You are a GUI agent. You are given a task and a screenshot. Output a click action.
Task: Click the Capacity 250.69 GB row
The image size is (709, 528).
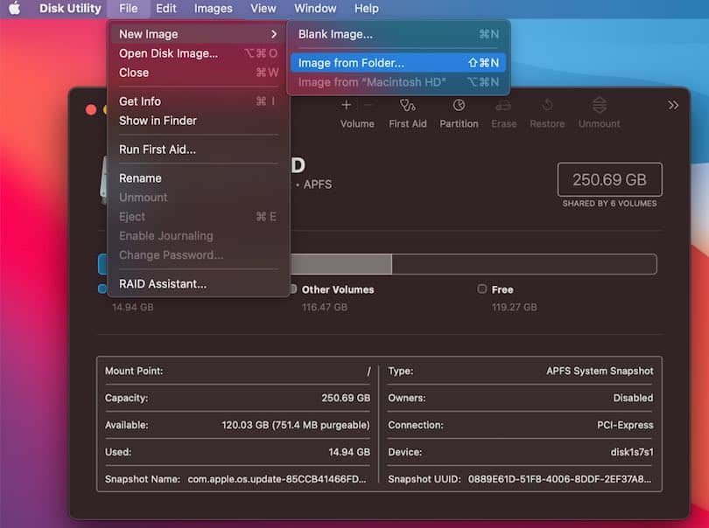pyautogui.click(x=238, y=398)
